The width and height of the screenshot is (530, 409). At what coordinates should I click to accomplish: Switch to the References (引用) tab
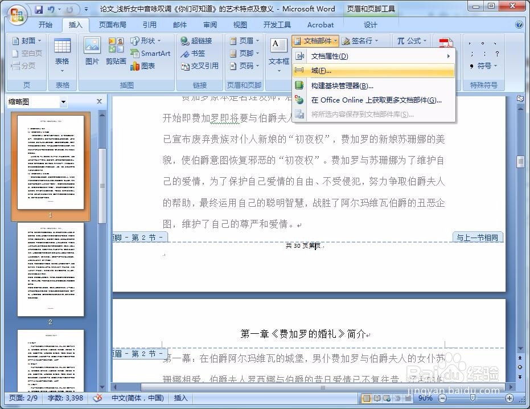[149, 24]
